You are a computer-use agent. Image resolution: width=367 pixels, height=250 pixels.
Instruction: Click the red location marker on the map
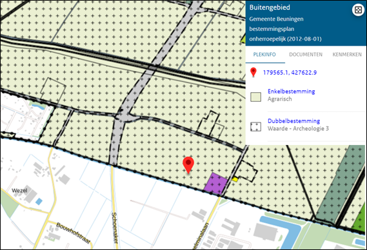[188, 165]
